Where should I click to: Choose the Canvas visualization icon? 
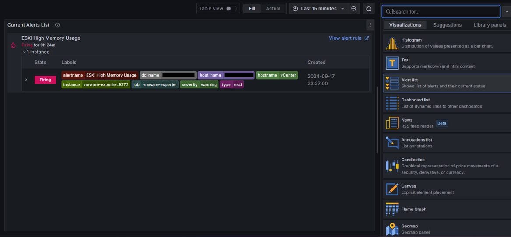pos(392,189)
